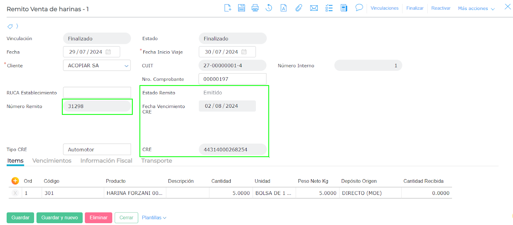Image resolution: width=513 pixels, height=225 pixels.
Task: Send by email using envelope icon
Action: pyautogui.click(x=314, y=8)
